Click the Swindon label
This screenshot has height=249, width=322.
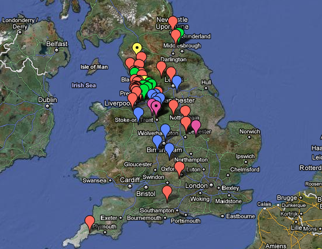[x=153, y=177]
